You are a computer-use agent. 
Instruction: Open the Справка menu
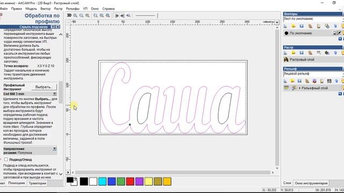(109, 9)
